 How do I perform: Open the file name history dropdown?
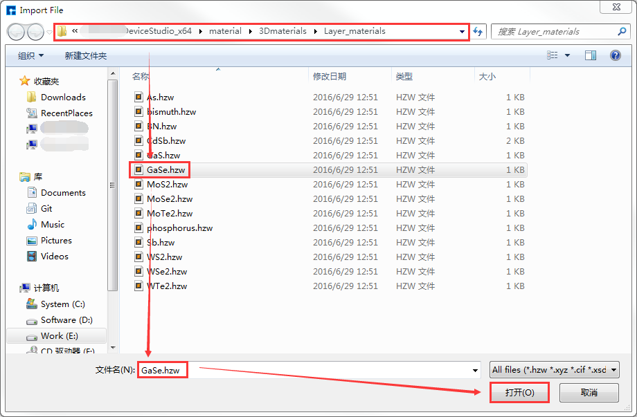(476, 369)
